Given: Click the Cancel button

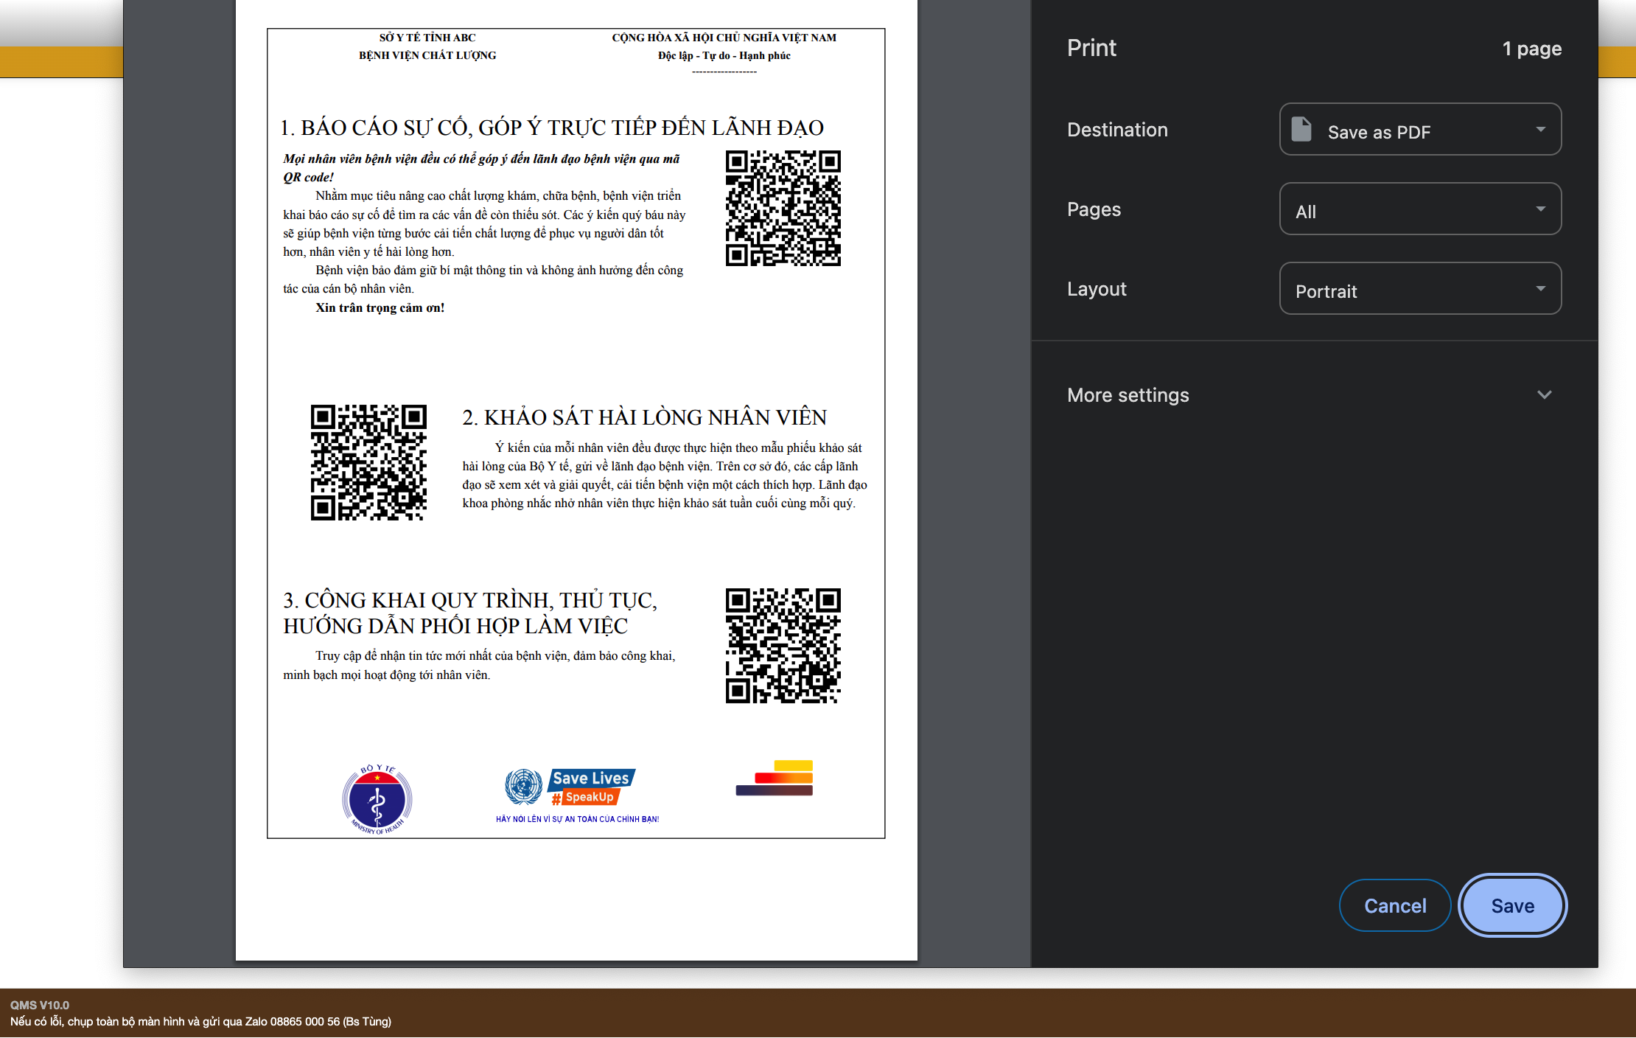Looking at the screenshot, I should tap(1394, 905).
